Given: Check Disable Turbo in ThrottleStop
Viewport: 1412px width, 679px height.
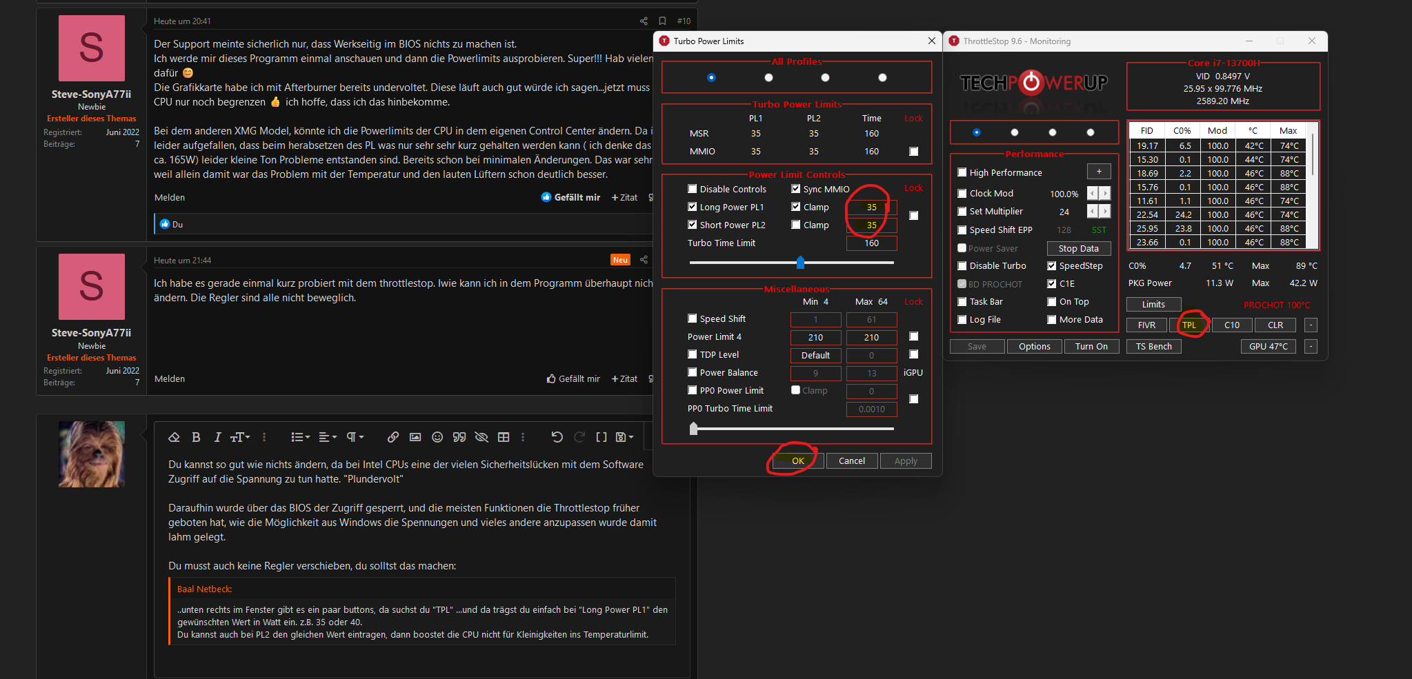Looking at the screenshot, I should point(962,265).
